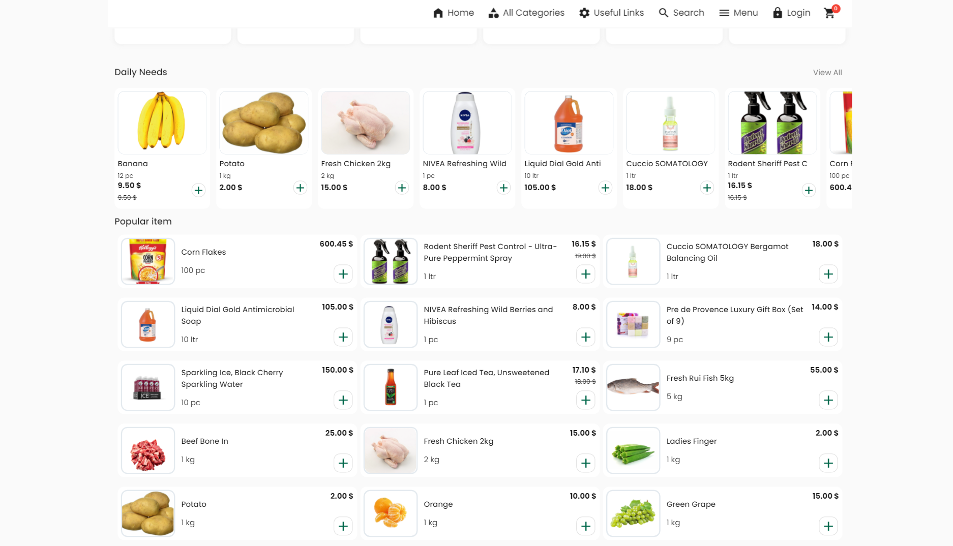Add Beef Bone In to cart

click(343, 463)
